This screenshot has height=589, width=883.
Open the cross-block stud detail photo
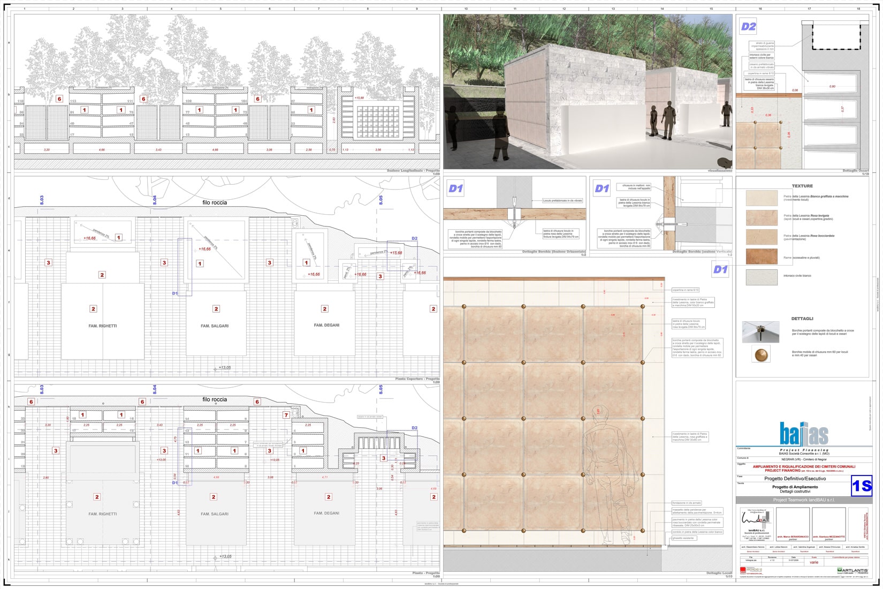(760, 332)
